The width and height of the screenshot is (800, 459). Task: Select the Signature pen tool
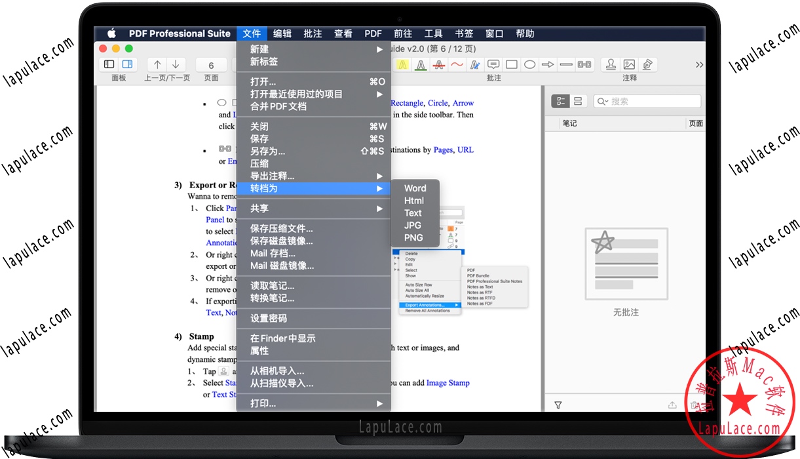point(647,64)
